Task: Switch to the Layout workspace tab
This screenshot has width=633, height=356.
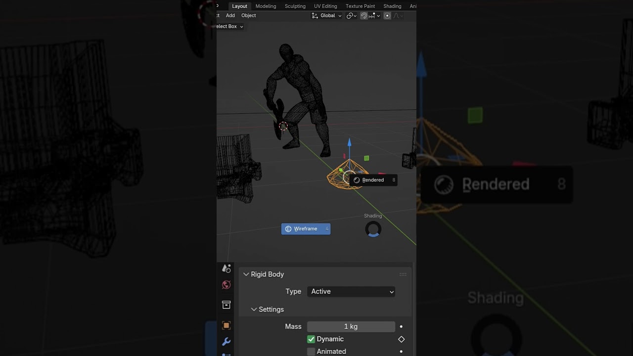Action: click(239, 6)
